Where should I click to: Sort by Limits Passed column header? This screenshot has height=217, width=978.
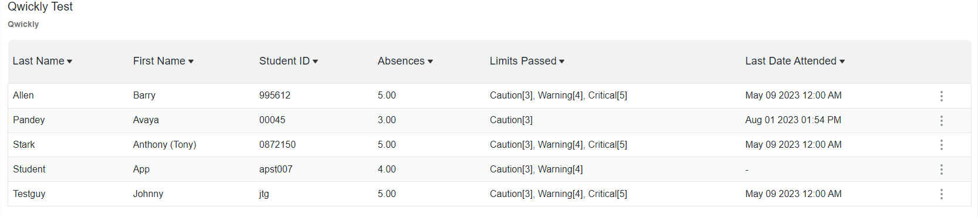click(x=527, y=61)
